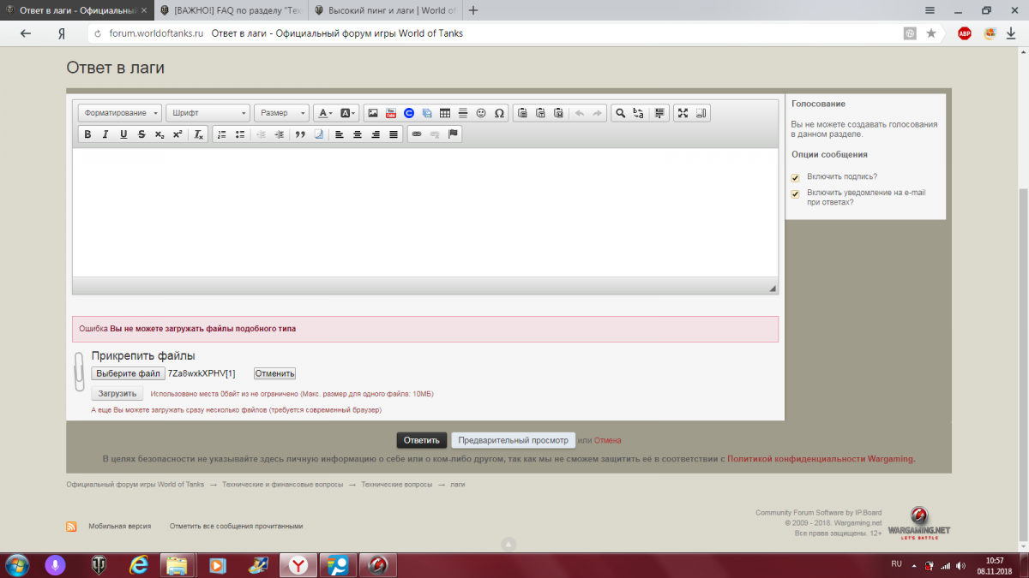Open browser downloads arrow

[x=1011, y=33]
